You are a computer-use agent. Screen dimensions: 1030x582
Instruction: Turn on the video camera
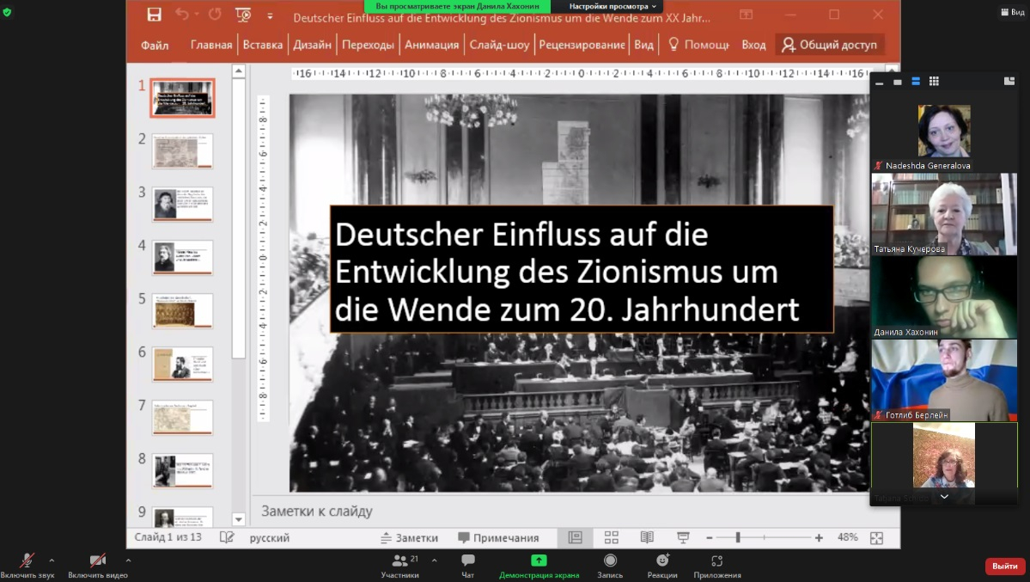click(x=98, y=561)
